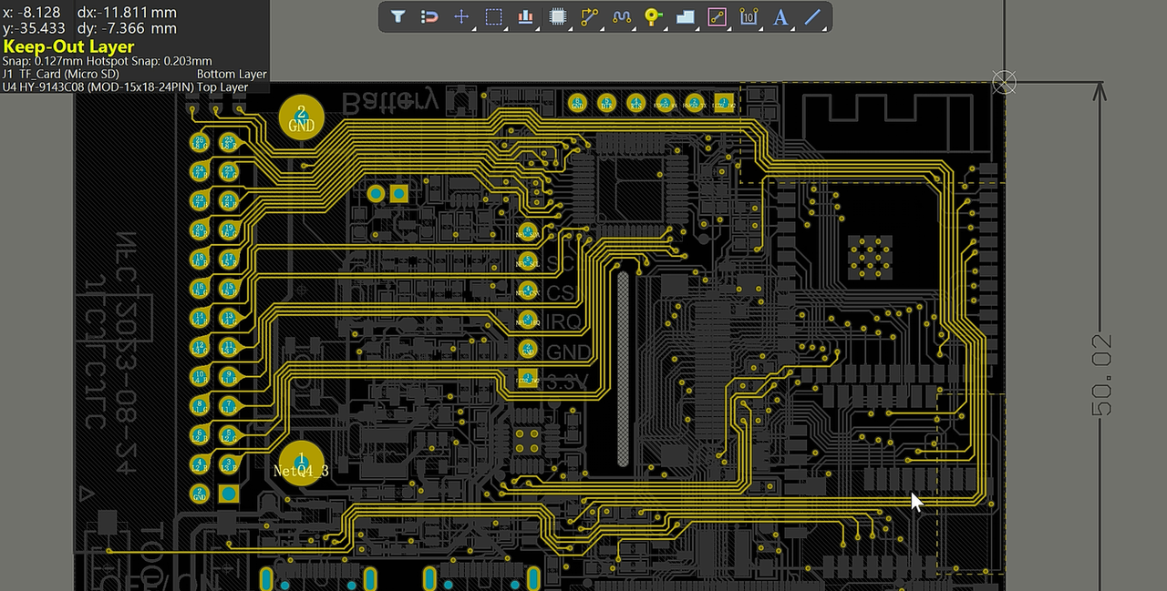Open the Place Dimension tool group

(x=749, y=16)
